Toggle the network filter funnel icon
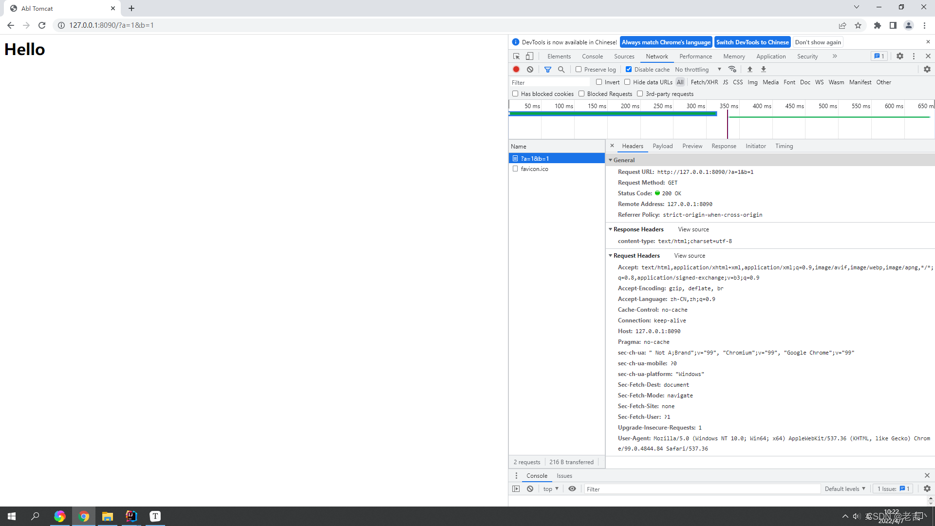Image resolution: width=935 pixels, height=526 pixels. (547, 69)
